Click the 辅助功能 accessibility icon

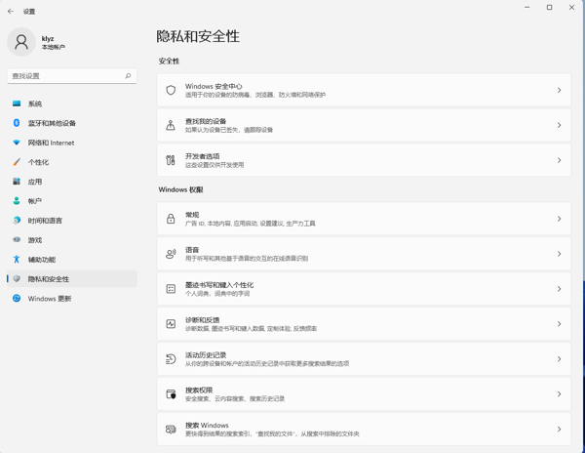(x=17, y=259)
